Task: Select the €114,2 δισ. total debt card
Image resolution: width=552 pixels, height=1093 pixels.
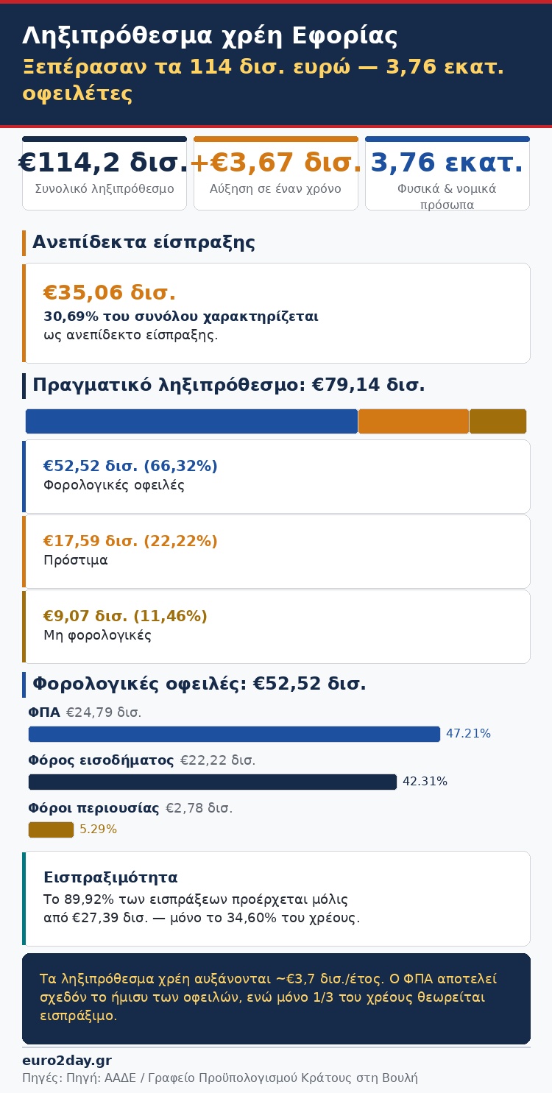Action: click(x=105, y=173)
